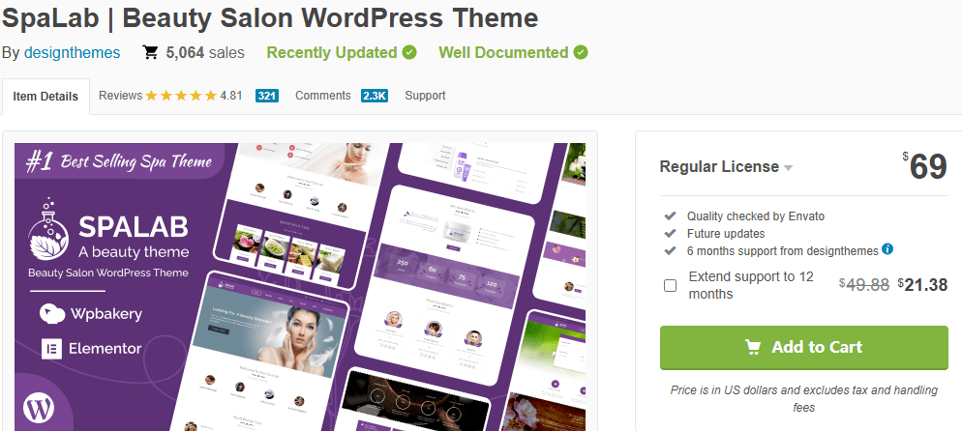Click the checkmark next to Quality checked by Envato
The width and height of the screenshot is (962, 431).
pyautogui.click(x=670, y=216)
